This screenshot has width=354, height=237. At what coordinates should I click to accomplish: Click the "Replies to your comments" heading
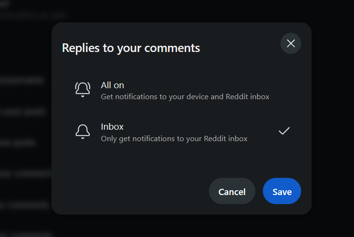pyautogui.click(x=131, y=48)
